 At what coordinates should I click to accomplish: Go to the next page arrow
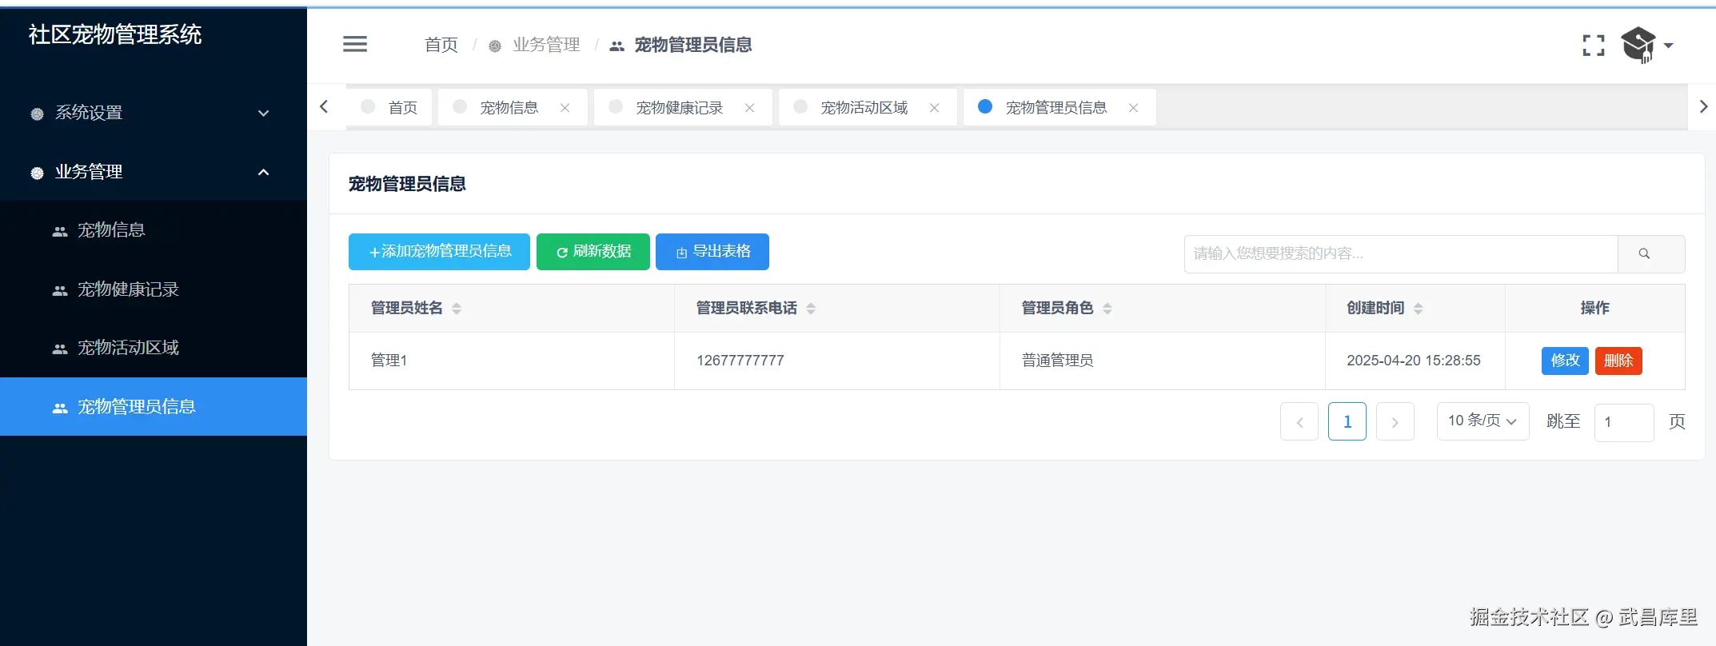click(1395, 421)
